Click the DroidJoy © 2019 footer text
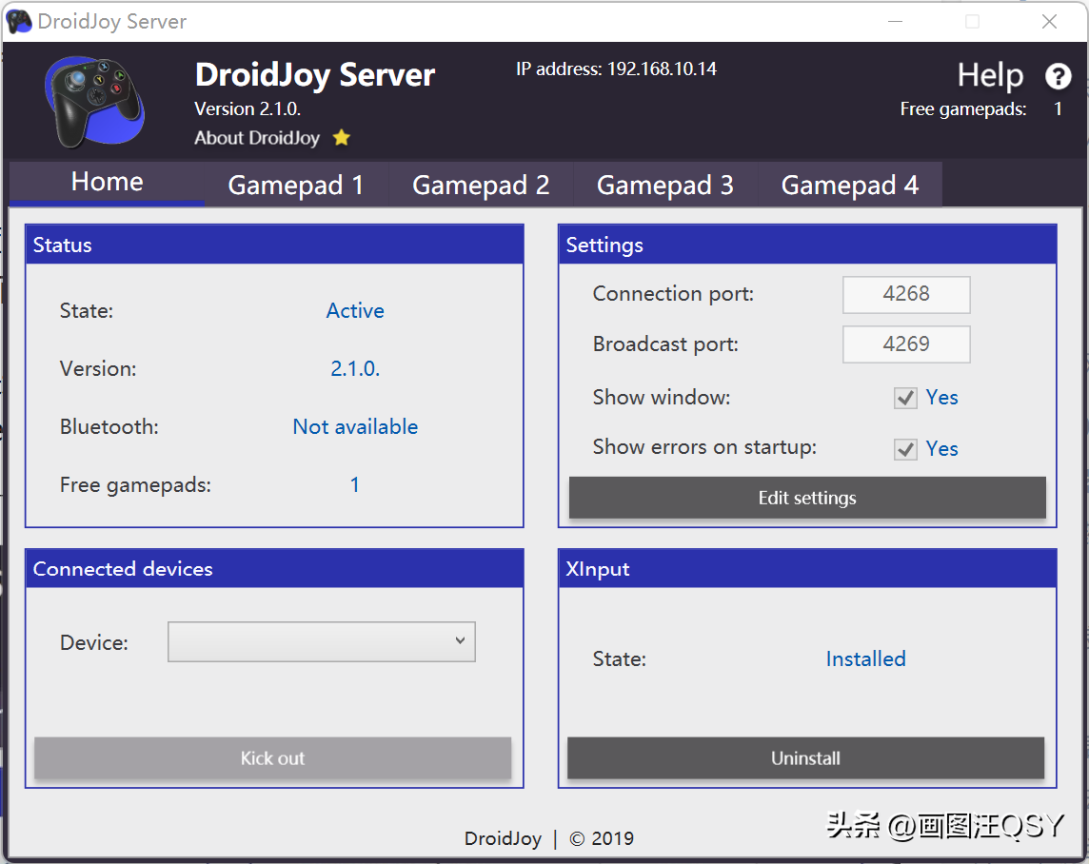Image resolution: width=1089 pixels, height=864 pixels. pos(548,838)
